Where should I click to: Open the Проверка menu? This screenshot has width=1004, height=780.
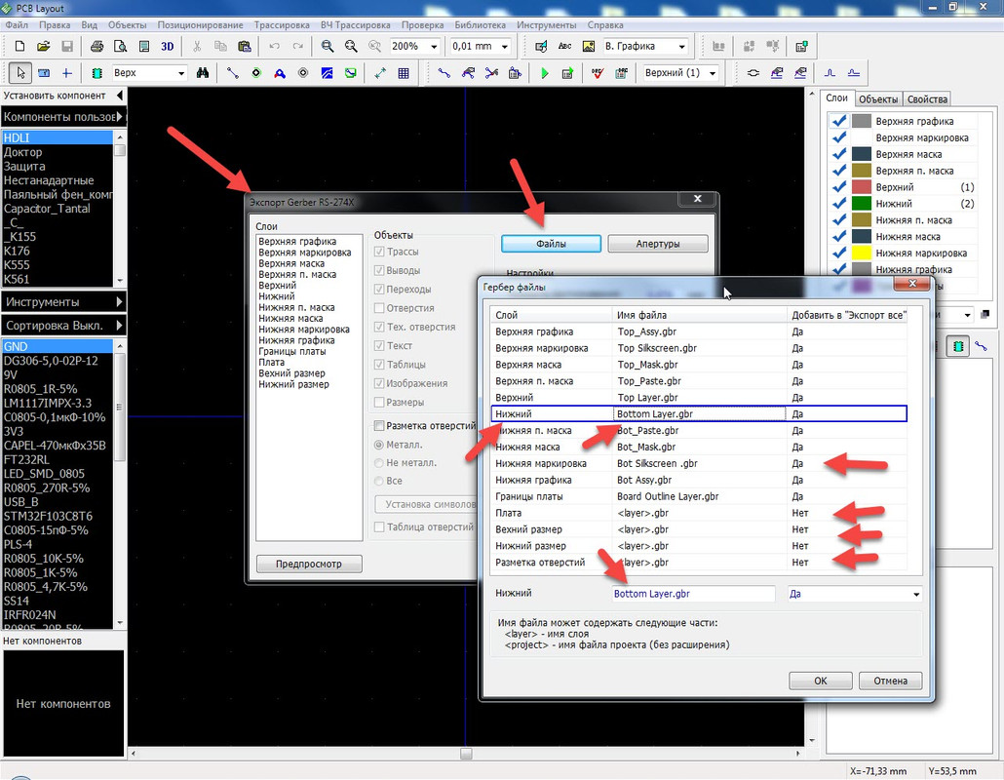(x=423, y=25)
